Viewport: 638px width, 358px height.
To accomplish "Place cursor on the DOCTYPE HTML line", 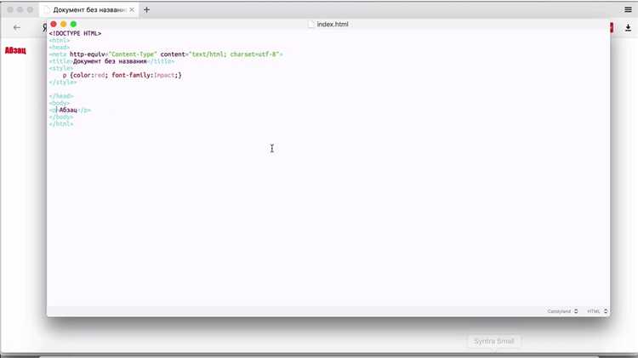I will [75, 33].
